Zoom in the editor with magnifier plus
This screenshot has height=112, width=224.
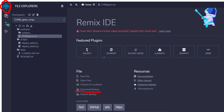pyautogui.click(x=76, y=5)
